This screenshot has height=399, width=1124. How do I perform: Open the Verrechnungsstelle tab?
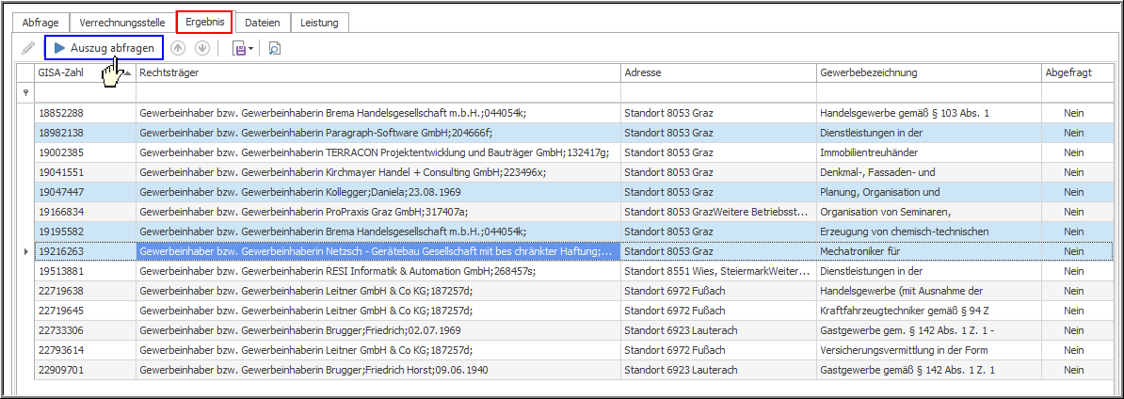(122, 23)
